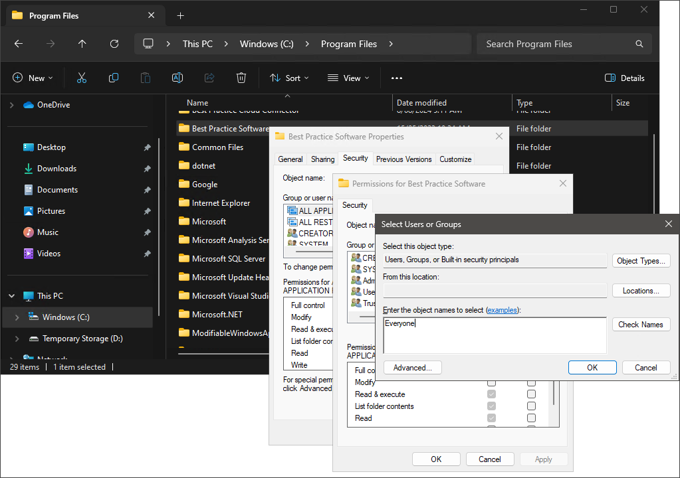Open Downloads in Quick access
The image size is (680, 478).
pos(57,169)
